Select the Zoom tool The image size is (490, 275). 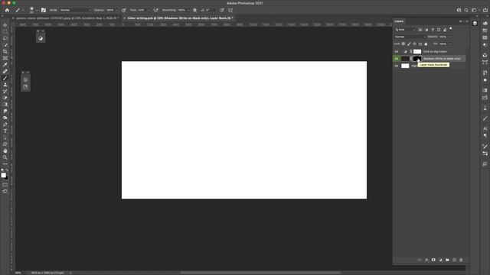[x=5, y=157]
